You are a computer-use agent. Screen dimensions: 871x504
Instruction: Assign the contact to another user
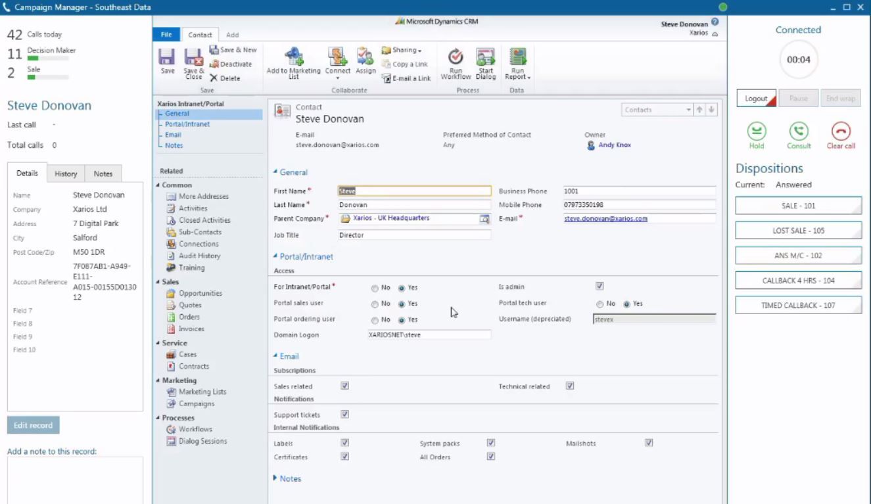tap(365, 61)
